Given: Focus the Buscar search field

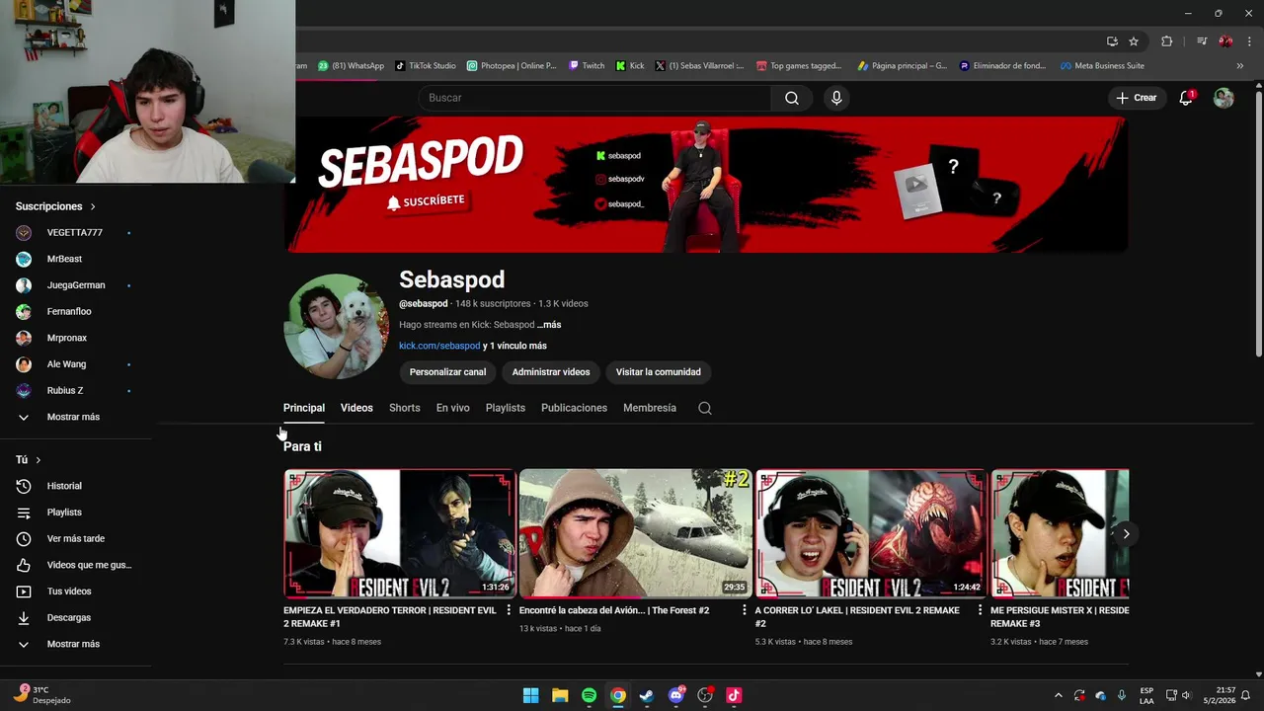Looking at the screenshot, I should (594, 98).
